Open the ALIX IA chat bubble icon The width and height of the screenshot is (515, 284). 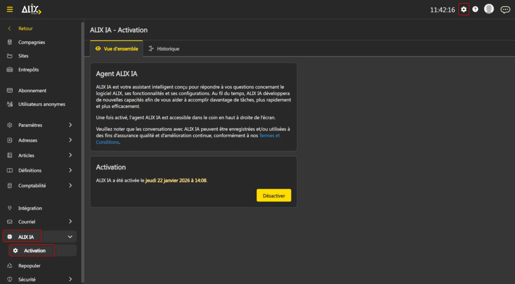[x=505, y=10]
